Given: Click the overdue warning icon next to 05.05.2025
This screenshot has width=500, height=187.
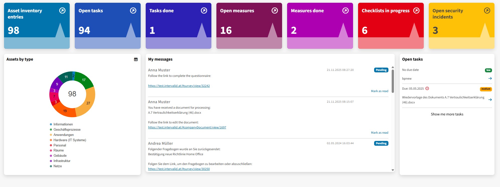Looking at the screenshot, I should pyautogui.click(x=427, y=88).
